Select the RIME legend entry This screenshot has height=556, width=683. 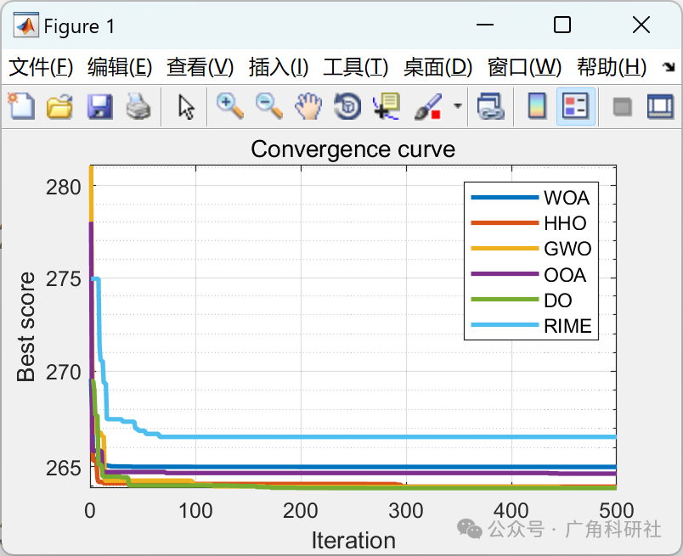[531, 325]
